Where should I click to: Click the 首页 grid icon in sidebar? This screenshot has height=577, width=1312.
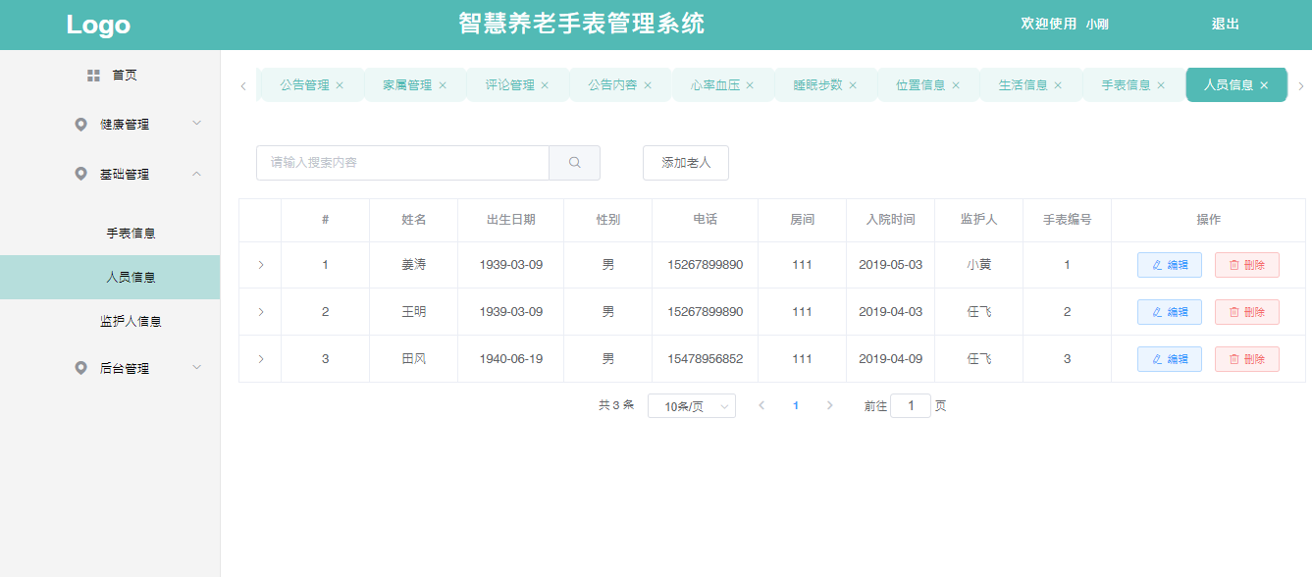coord(94,76)
